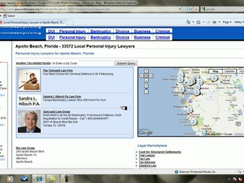Viewport: 244px width, 183px height.
Task: Open the checkmark app in taskbar
Action: (x=25, y=179)
